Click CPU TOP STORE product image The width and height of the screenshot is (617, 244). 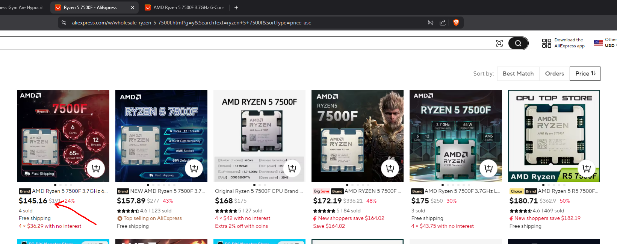pyautogui.click(x=554, y=136)
